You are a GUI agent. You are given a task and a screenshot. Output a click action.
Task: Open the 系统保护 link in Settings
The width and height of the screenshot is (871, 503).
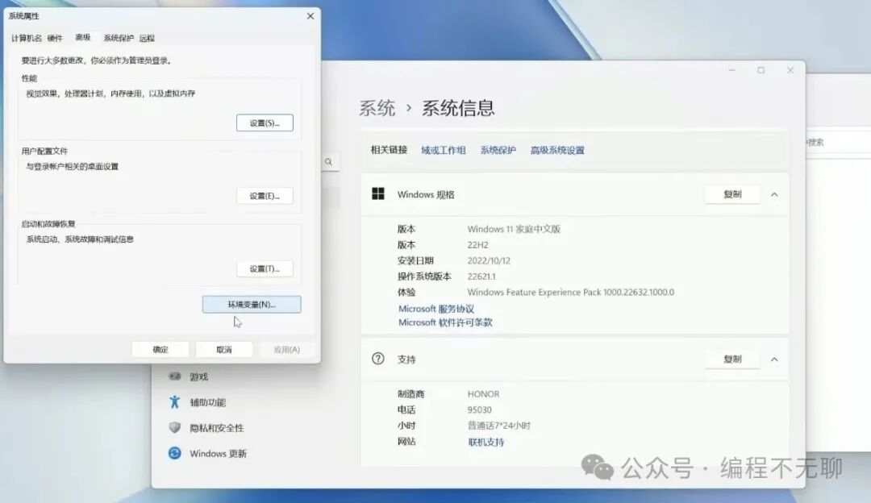click(x=498, y=150)
